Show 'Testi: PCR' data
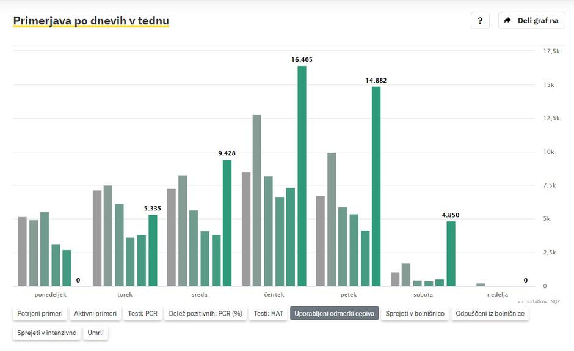574x351 pixels. (x=142, y=314)
